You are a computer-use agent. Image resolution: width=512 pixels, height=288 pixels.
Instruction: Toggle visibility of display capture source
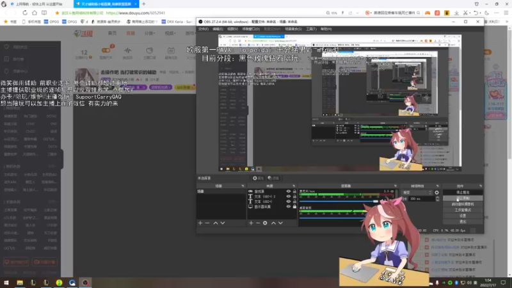289,207
